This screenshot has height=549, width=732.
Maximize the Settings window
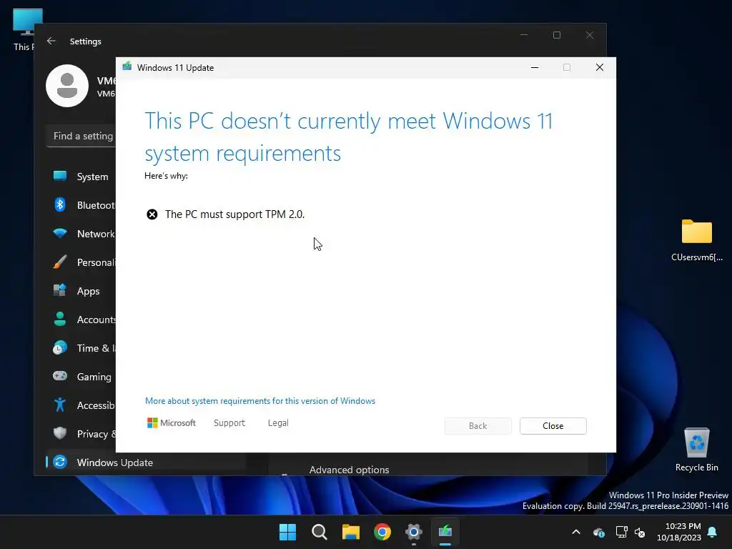point(556,35)
